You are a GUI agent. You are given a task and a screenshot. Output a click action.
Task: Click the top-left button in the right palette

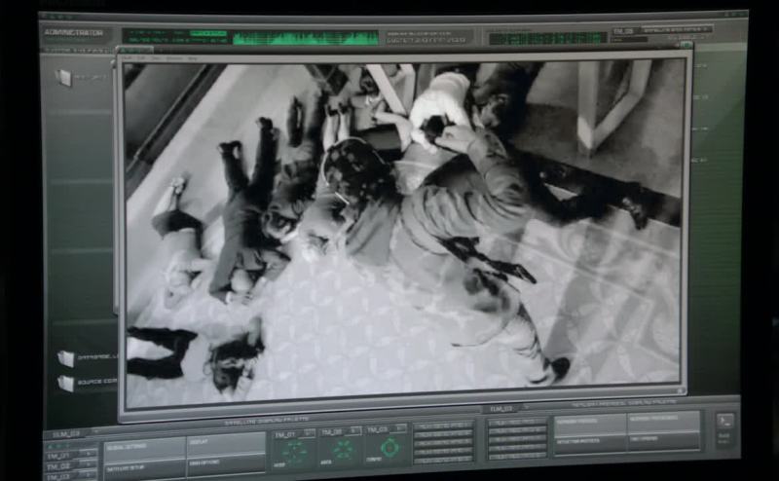pyautogui.click(x=590, y=422)
